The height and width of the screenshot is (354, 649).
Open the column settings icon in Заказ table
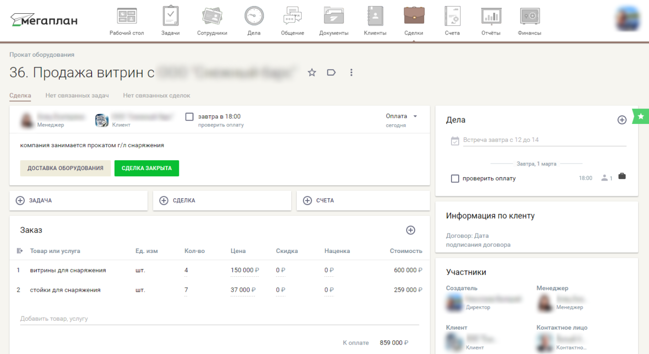coord(20,251)
